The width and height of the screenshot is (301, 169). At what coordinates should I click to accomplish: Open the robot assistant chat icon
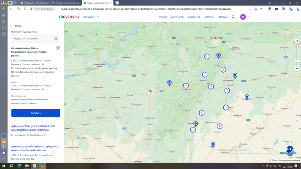click(290, 150)
